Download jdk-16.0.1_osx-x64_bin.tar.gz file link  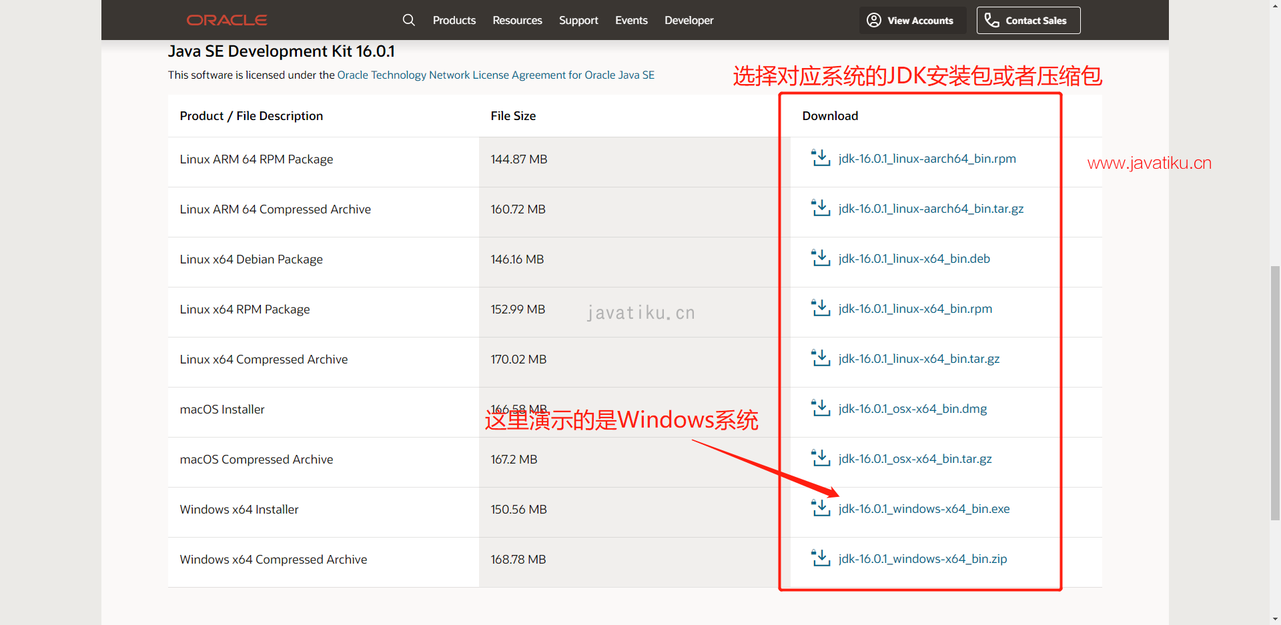point(915,459)
